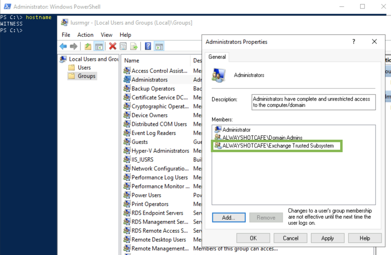This screenshot has width=391, height=255.
Task: Edit the Description text field
Action: [313, 102]
